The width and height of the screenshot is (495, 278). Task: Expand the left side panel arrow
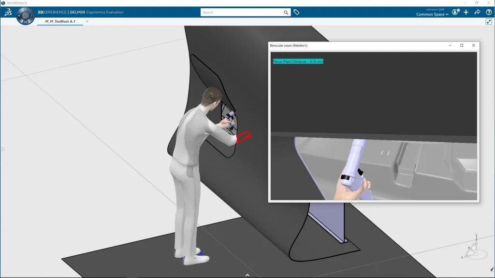[2, 149]
